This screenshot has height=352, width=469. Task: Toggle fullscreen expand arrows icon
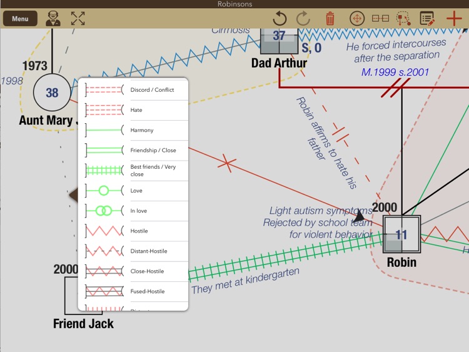coord(78,19)
